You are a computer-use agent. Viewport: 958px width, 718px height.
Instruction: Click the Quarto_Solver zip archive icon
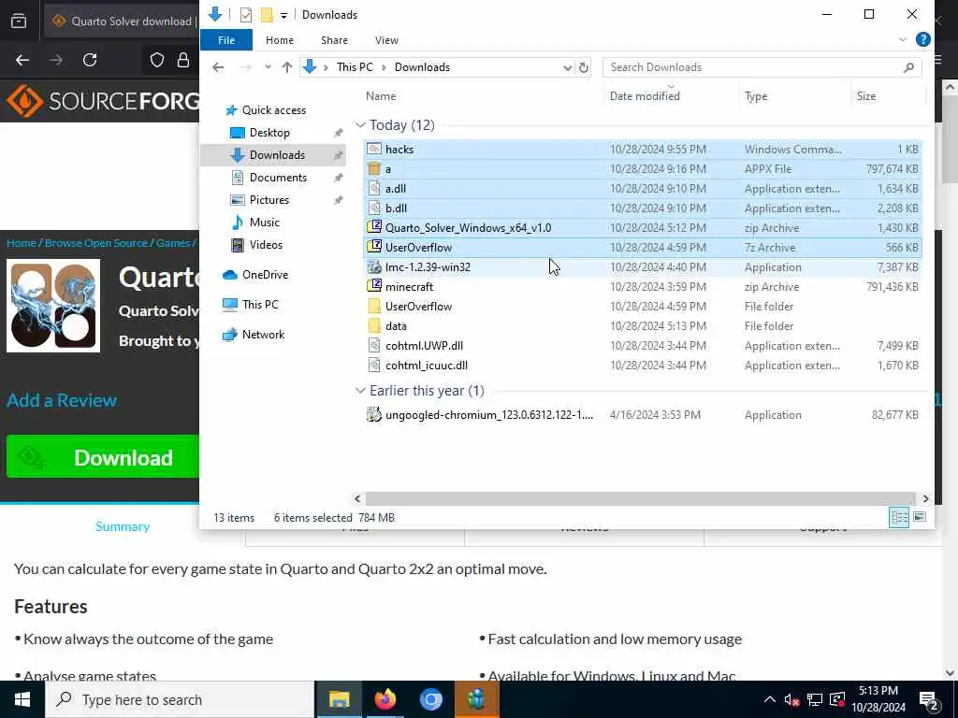[374, 228]
